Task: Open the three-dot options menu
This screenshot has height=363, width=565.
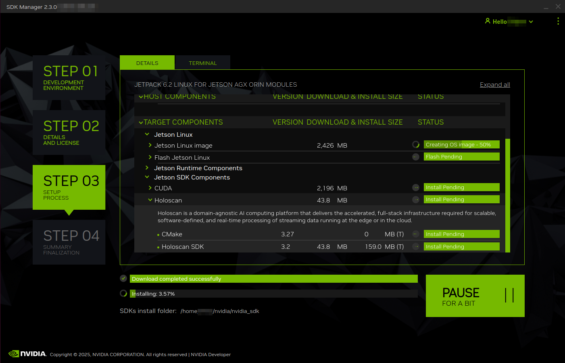Action: [558, 21]
